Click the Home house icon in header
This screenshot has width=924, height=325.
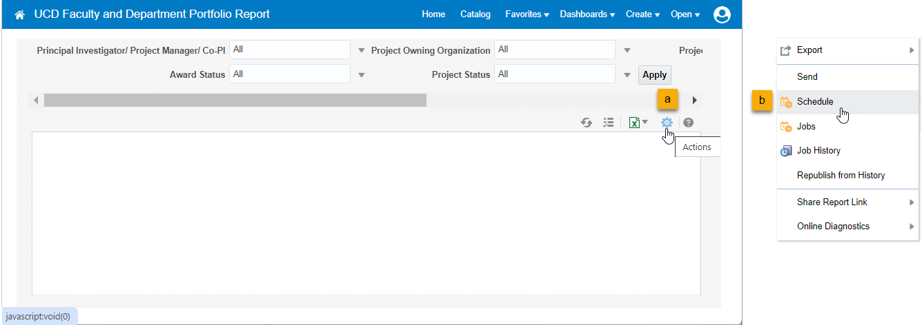pyautogui.click(x=19, y=14)
